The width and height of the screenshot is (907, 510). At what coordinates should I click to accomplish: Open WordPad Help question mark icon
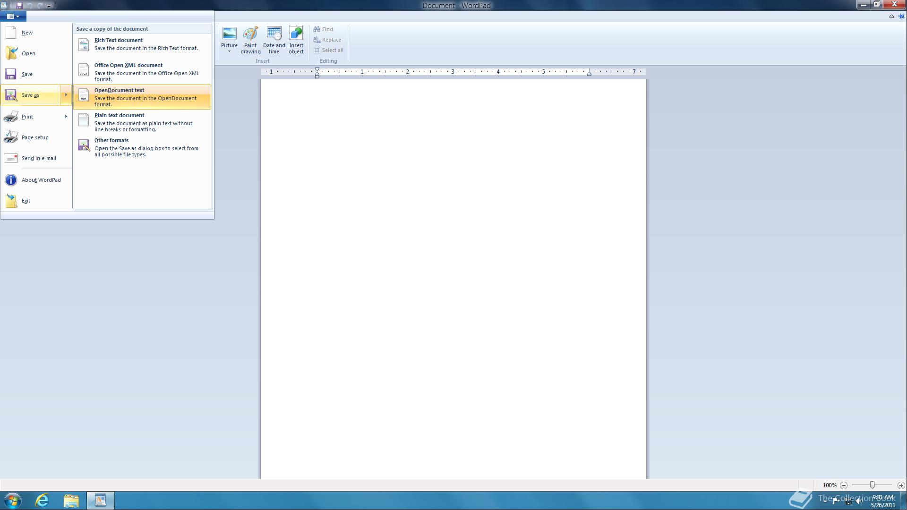(902, 16)
